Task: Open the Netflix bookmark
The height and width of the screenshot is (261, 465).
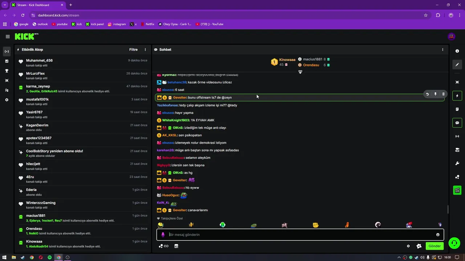Action: 147,24
